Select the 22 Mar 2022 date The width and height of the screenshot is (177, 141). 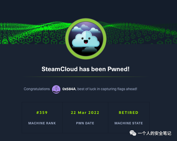(x=85, y=113)
